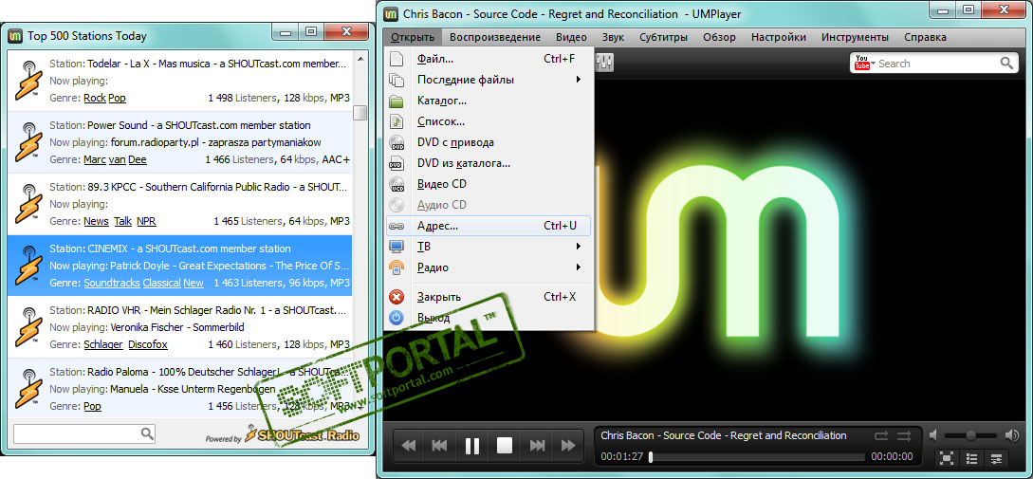Open the Настройки menu

click(779, 37)
